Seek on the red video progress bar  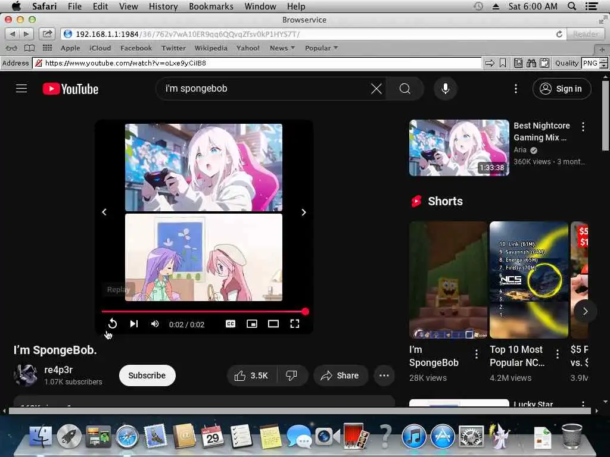[203, 311]
